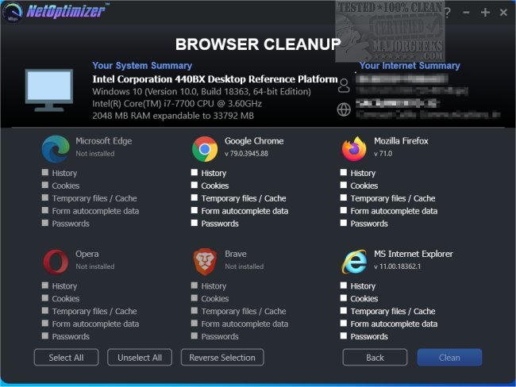
Task: Enable Temporary files / Cache for Google Chrome
Action: (194, 197)
